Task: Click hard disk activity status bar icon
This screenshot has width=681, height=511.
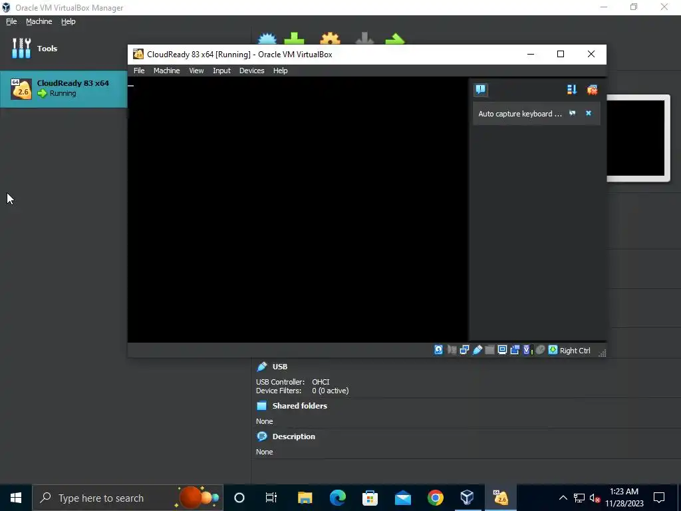Action: [439, 350]
